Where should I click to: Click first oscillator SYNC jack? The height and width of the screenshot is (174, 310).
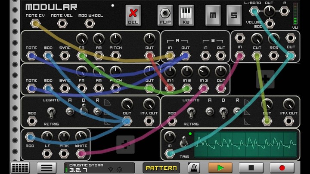point(65,56)
